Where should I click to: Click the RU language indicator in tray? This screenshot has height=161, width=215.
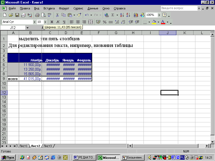(182, 158)
